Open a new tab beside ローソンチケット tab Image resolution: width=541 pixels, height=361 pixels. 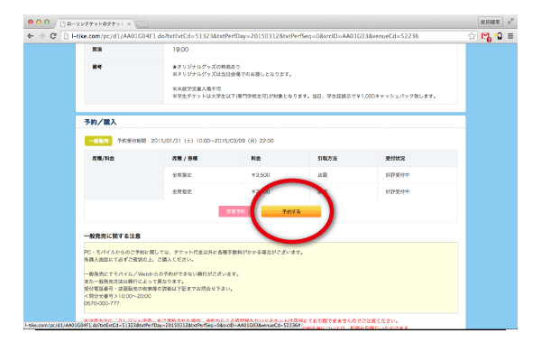pyautogui.click(x=142, y=24)
